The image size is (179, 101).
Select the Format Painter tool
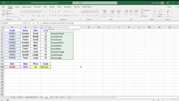pos(12,16)
